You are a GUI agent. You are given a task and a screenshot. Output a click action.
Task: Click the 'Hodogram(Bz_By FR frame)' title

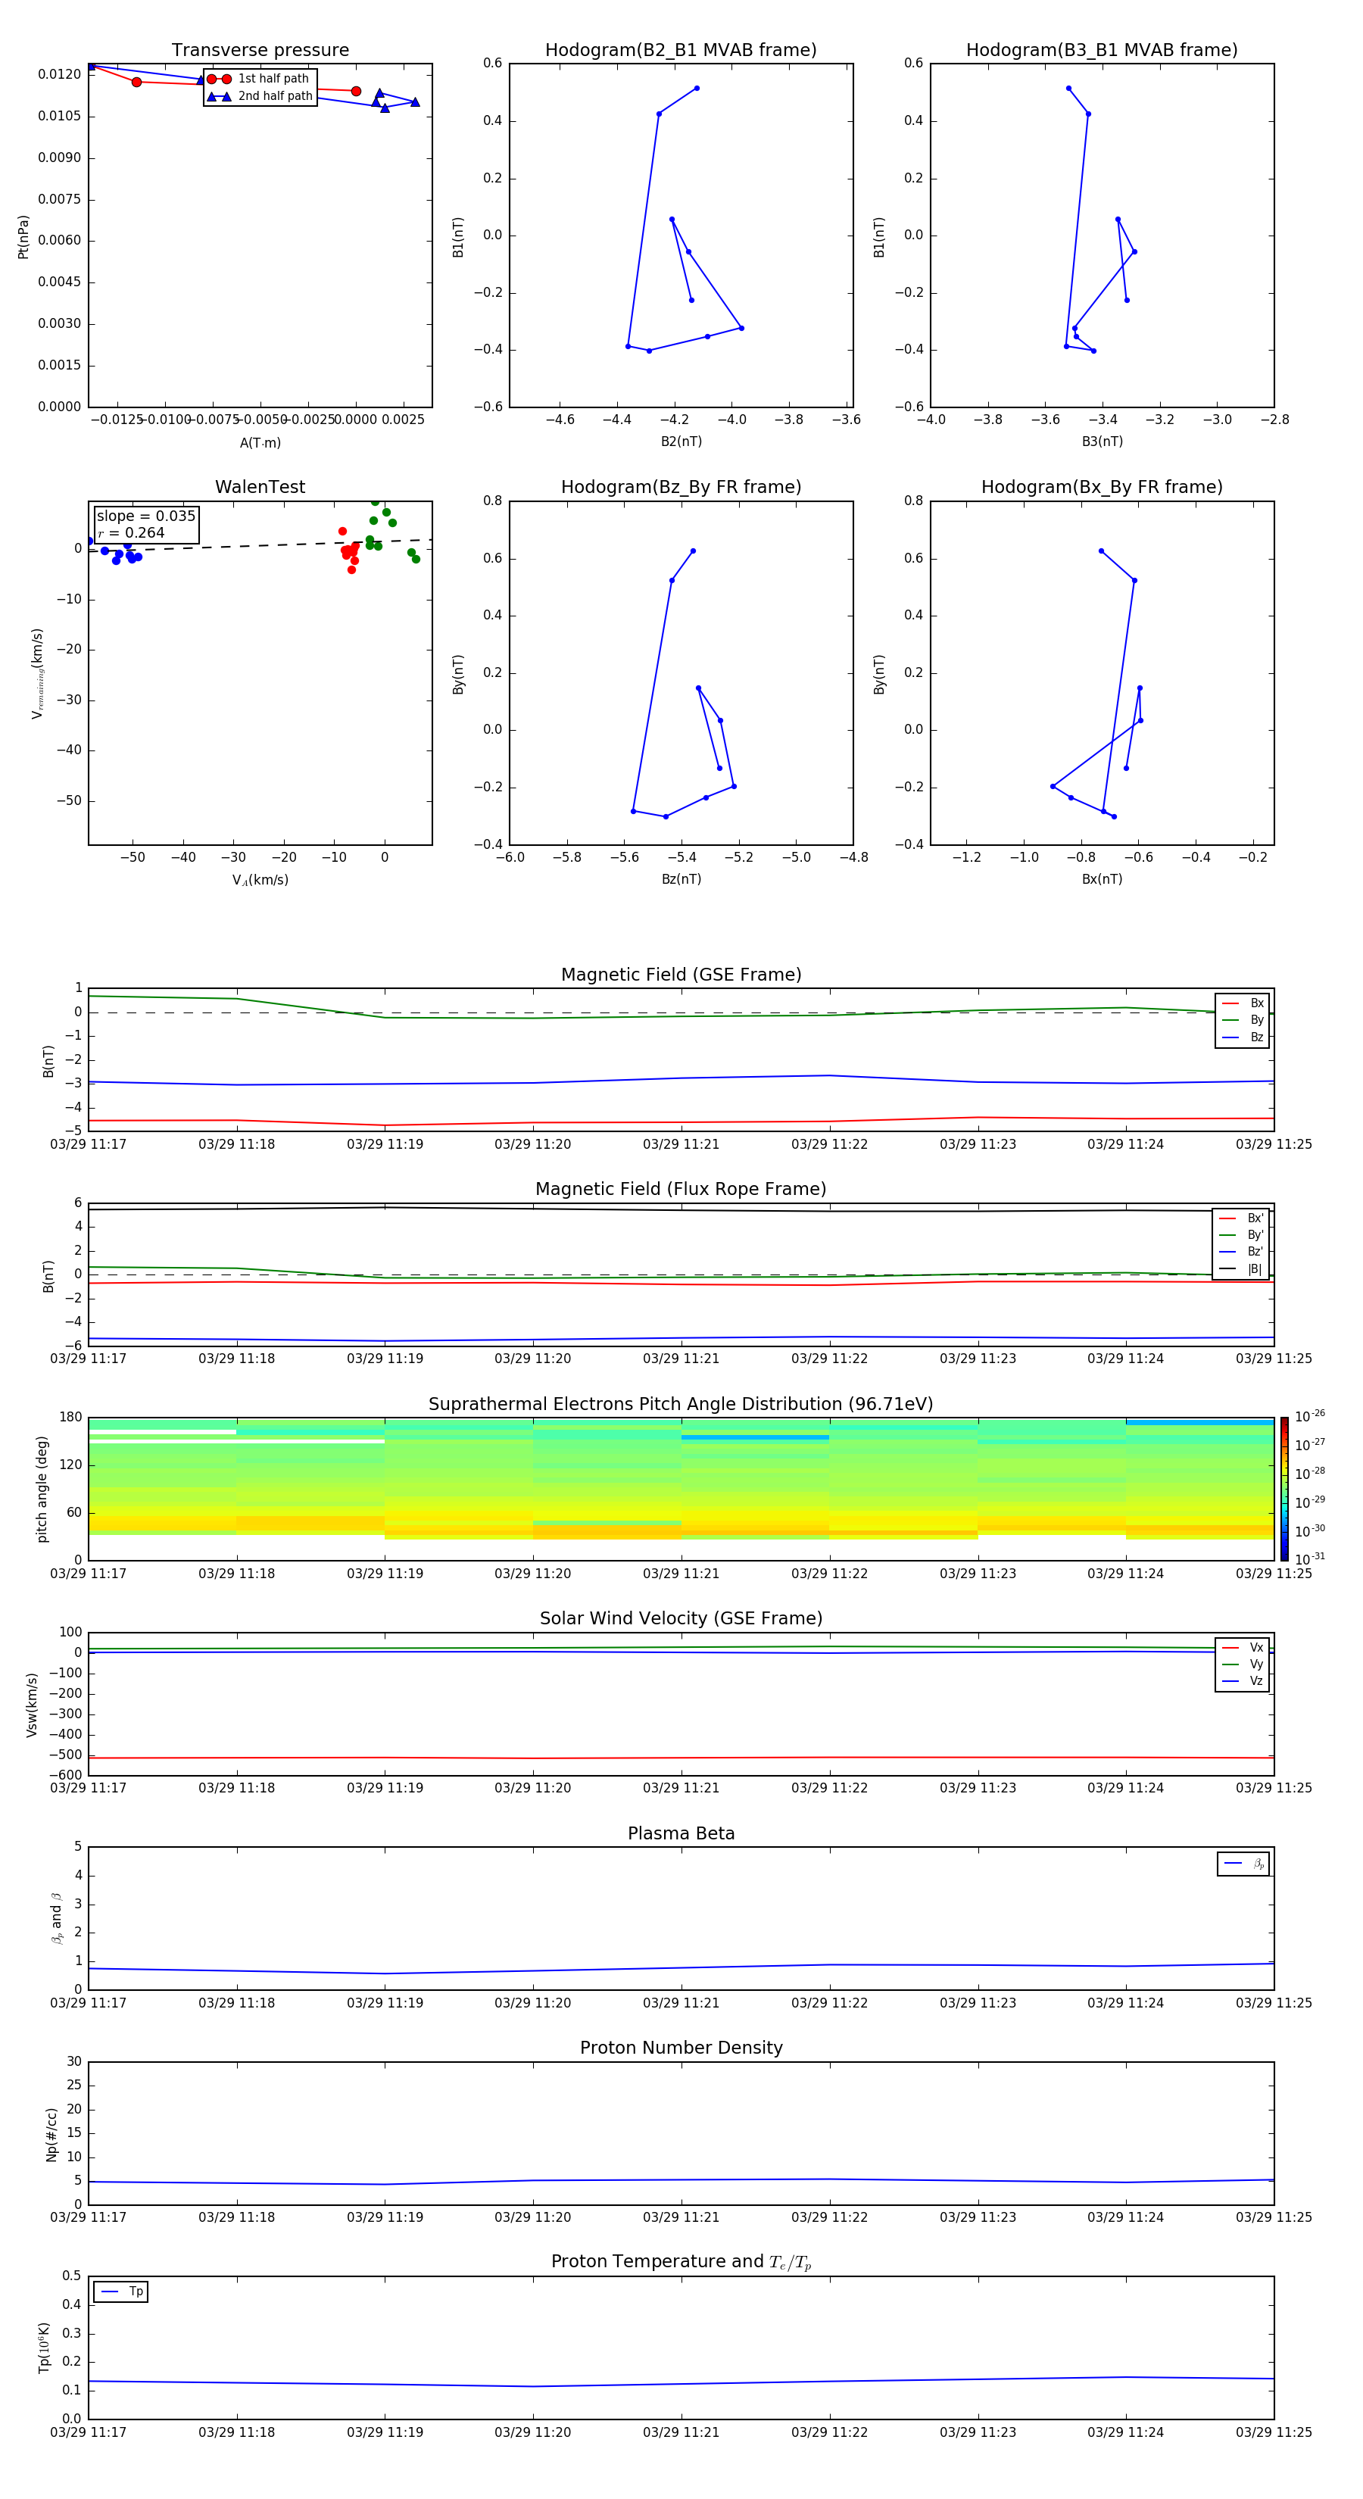tap(681, 487)
